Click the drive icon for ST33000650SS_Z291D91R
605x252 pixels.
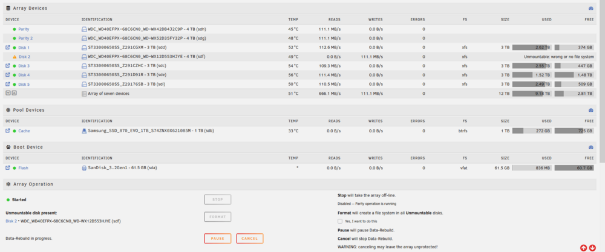(x=84, y=75)
